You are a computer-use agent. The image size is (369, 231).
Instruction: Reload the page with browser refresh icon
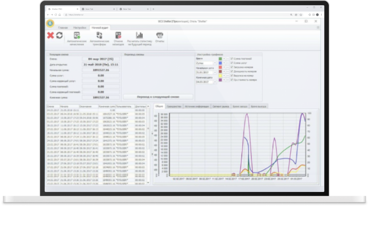[x=56, y=15]
